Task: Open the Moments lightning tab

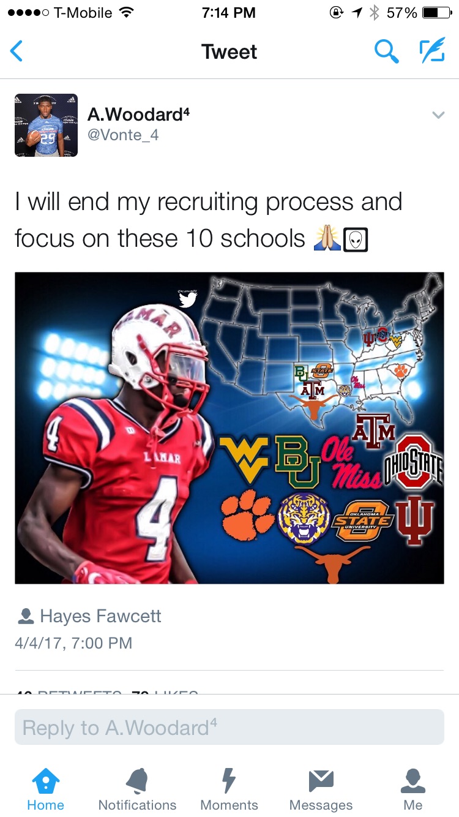Action: (229, 790)
